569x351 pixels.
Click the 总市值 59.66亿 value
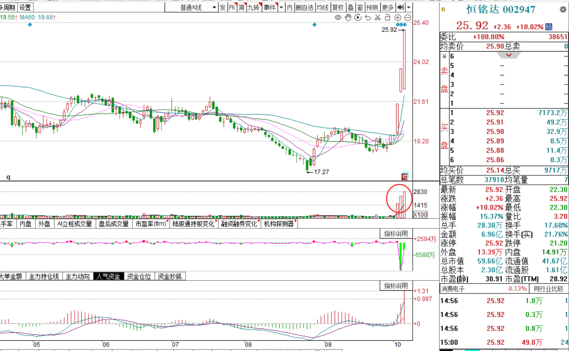point(490,261)
